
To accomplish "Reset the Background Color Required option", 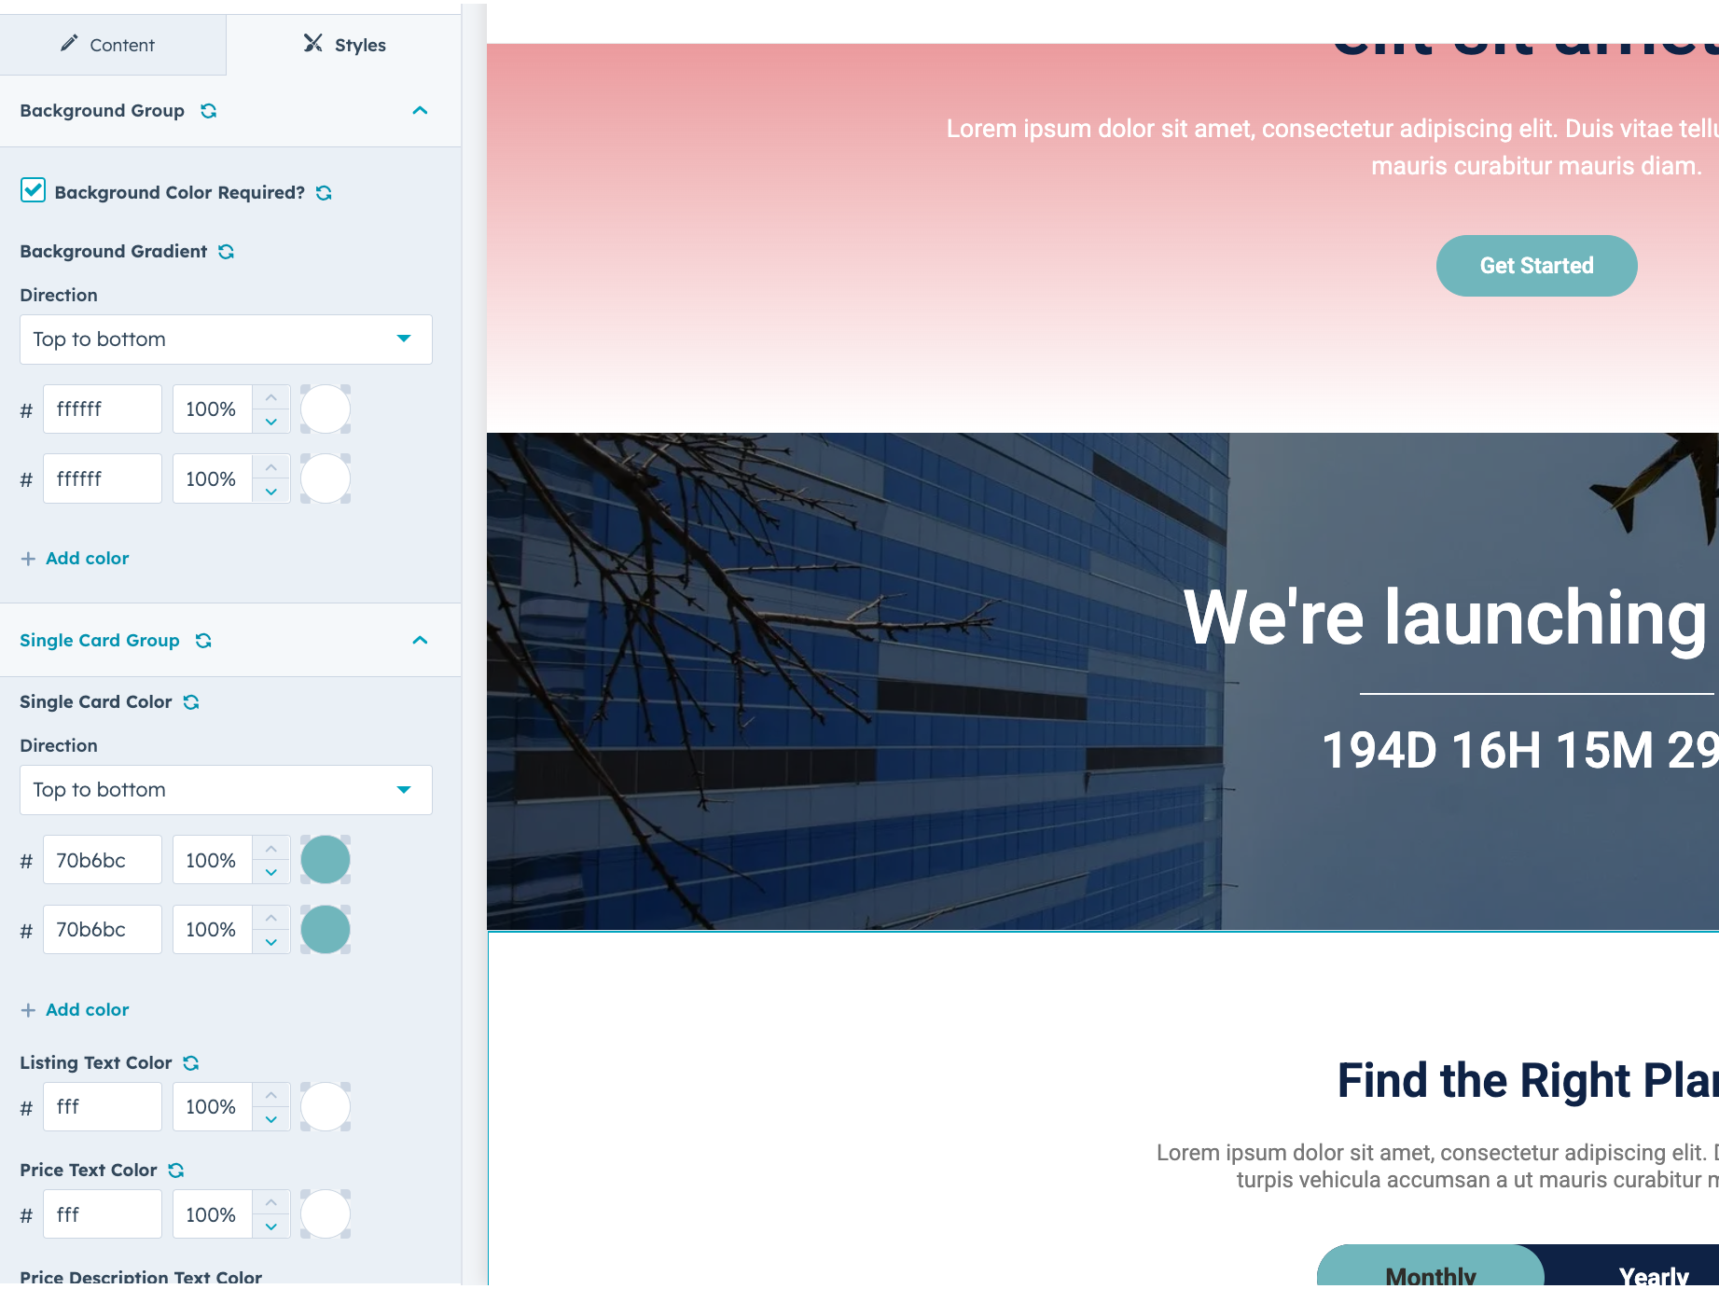I will tap(323, 192).
